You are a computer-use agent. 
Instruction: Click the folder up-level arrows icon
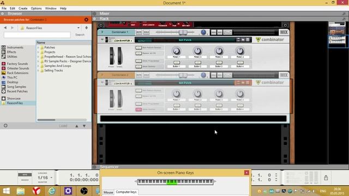click(x=86, y=28)
